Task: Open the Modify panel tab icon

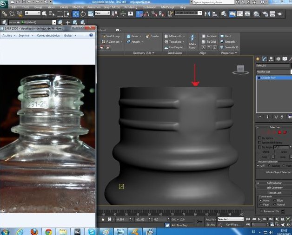Action: click(265, 59)
